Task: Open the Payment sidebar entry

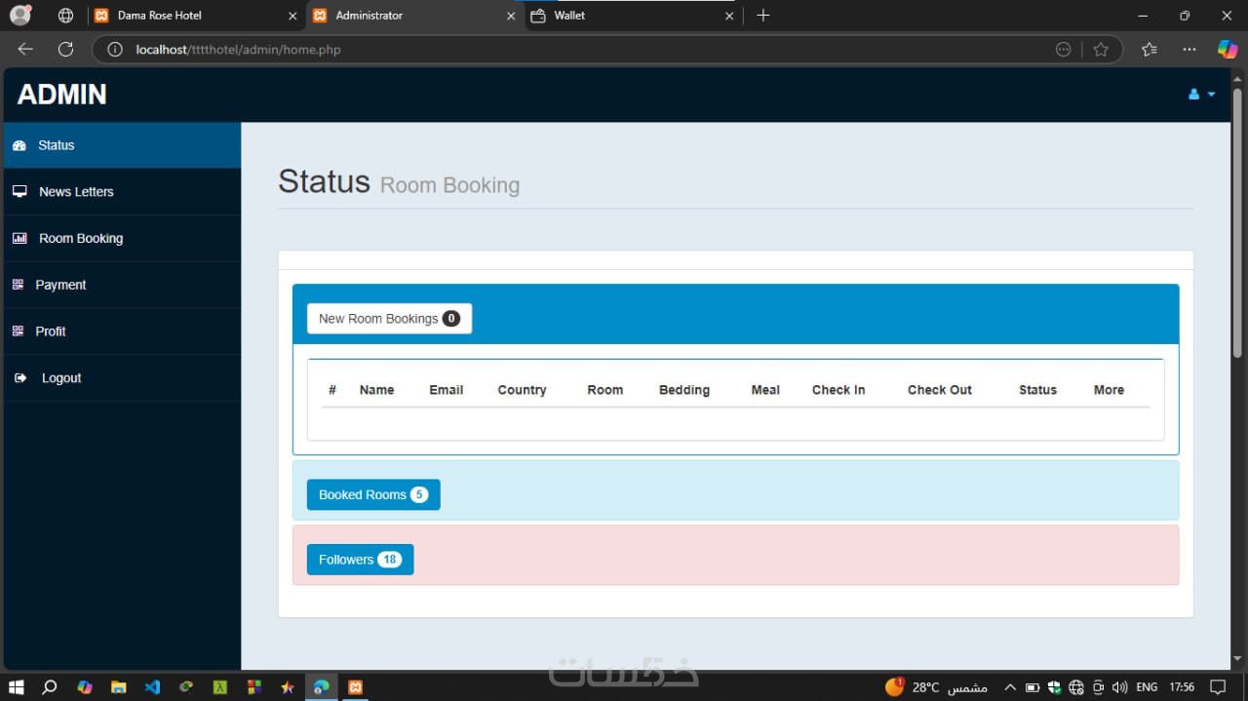Action: (x=122, y=285)
